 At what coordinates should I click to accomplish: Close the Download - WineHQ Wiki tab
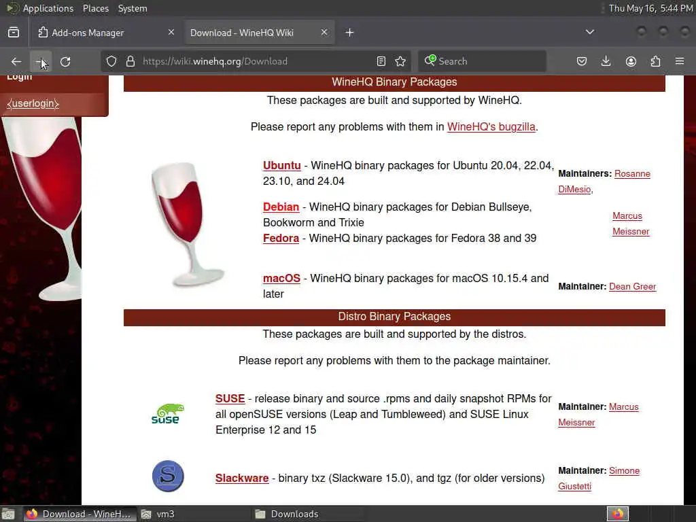[x=324, y=33]
